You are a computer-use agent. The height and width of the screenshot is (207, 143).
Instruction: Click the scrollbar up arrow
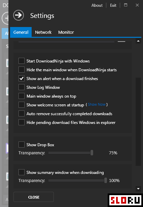[138, 41]
